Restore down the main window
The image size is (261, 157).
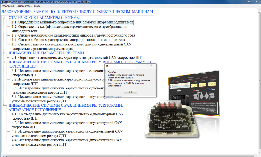[249, 2]
